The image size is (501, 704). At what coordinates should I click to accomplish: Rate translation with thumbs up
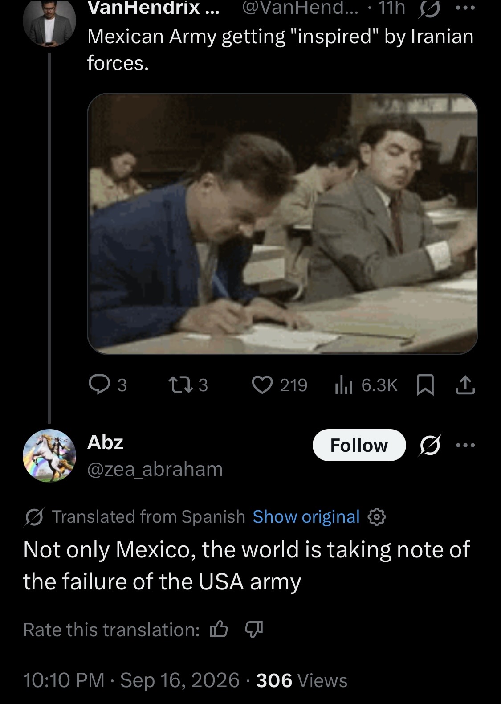(x=219, y=630)
